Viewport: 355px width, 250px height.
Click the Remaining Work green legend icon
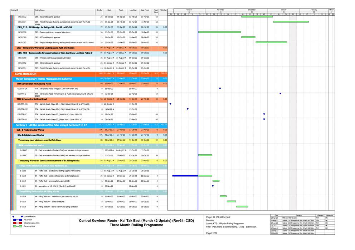click(17, 226)
